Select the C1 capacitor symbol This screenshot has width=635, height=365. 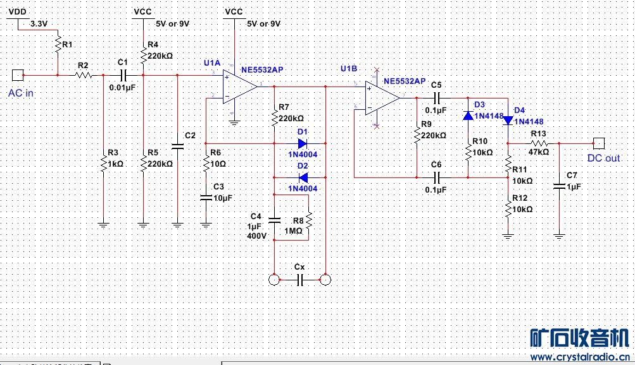[x=123, y=75]
